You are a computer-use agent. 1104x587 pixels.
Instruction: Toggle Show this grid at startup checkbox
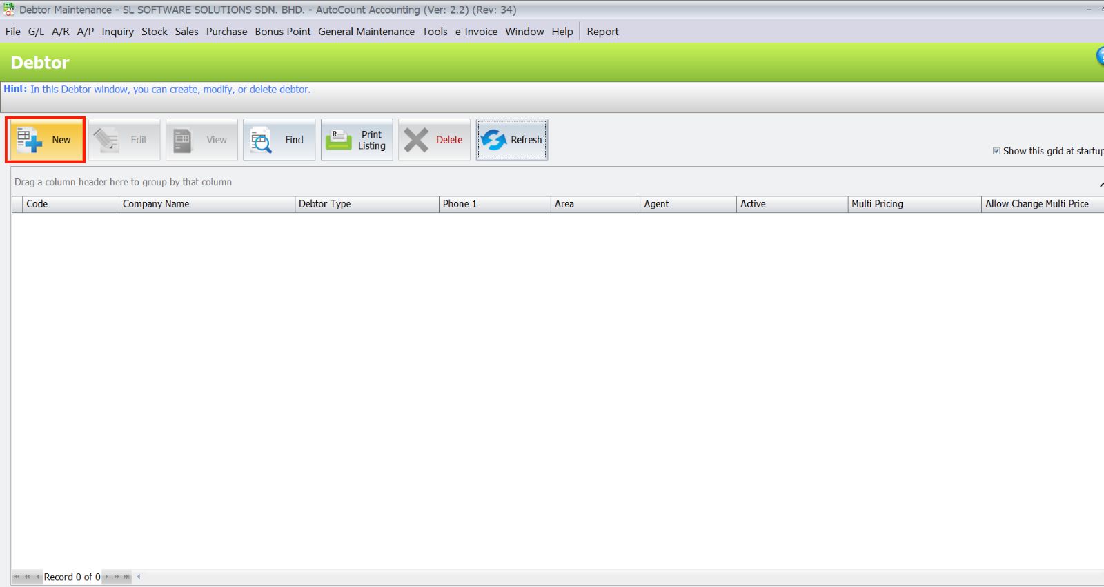coord(996,151)
